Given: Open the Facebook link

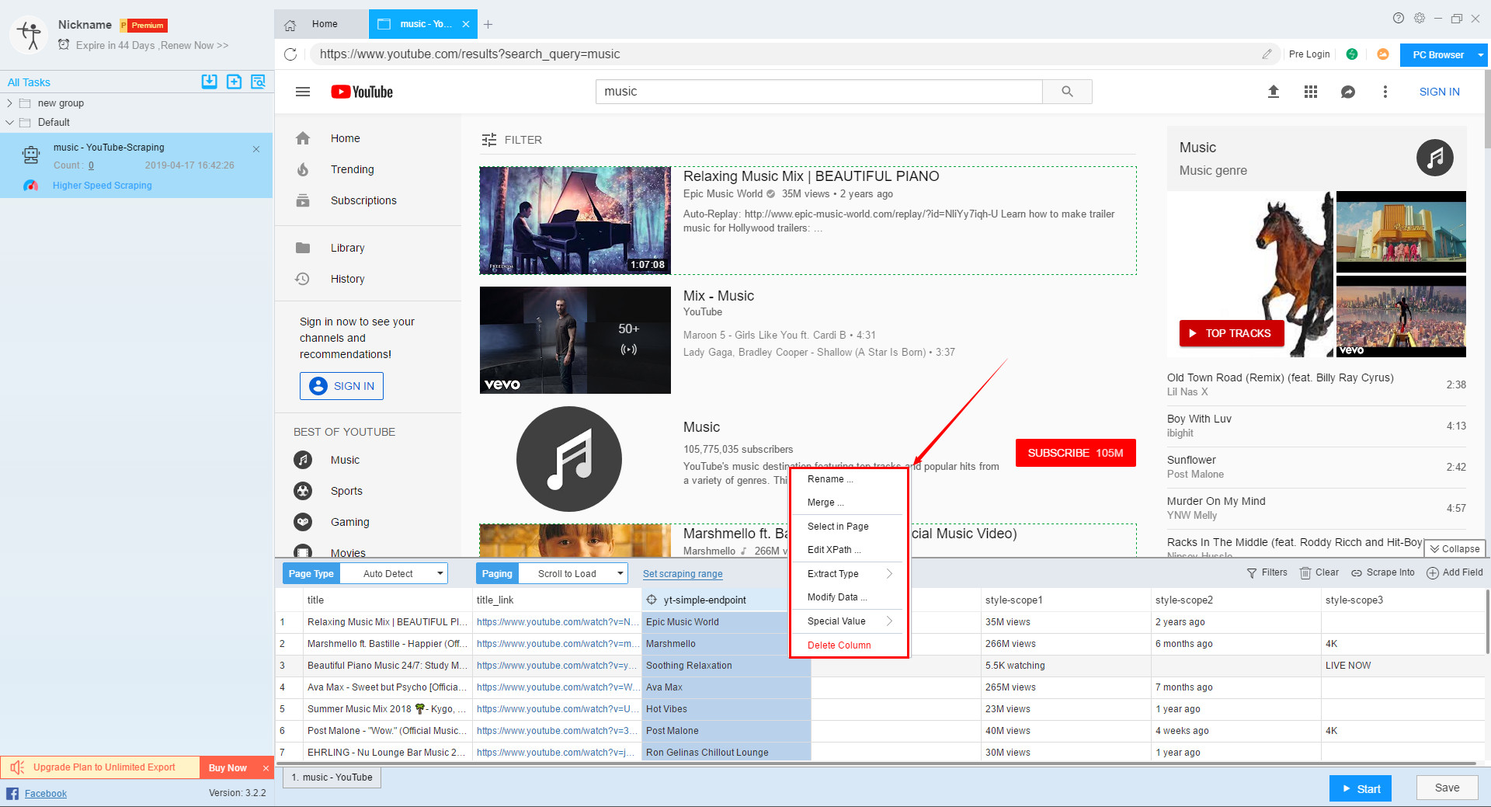Looking at the screenshot, I should (x=46, y=793).
